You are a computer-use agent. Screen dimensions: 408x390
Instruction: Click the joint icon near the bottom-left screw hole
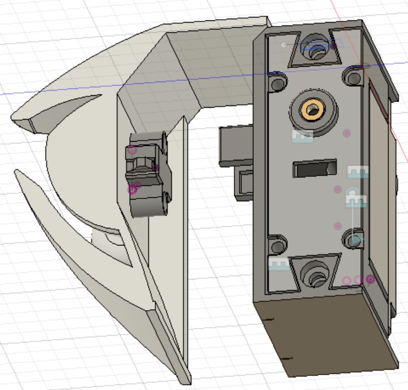point(278,264)
